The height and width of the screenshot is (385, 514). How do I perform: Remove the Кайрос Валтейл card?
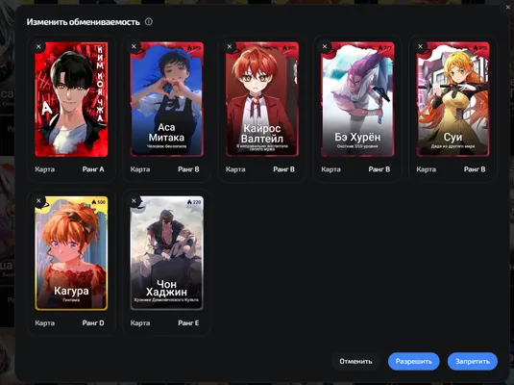pyautogui.click(x=230, y=46)
